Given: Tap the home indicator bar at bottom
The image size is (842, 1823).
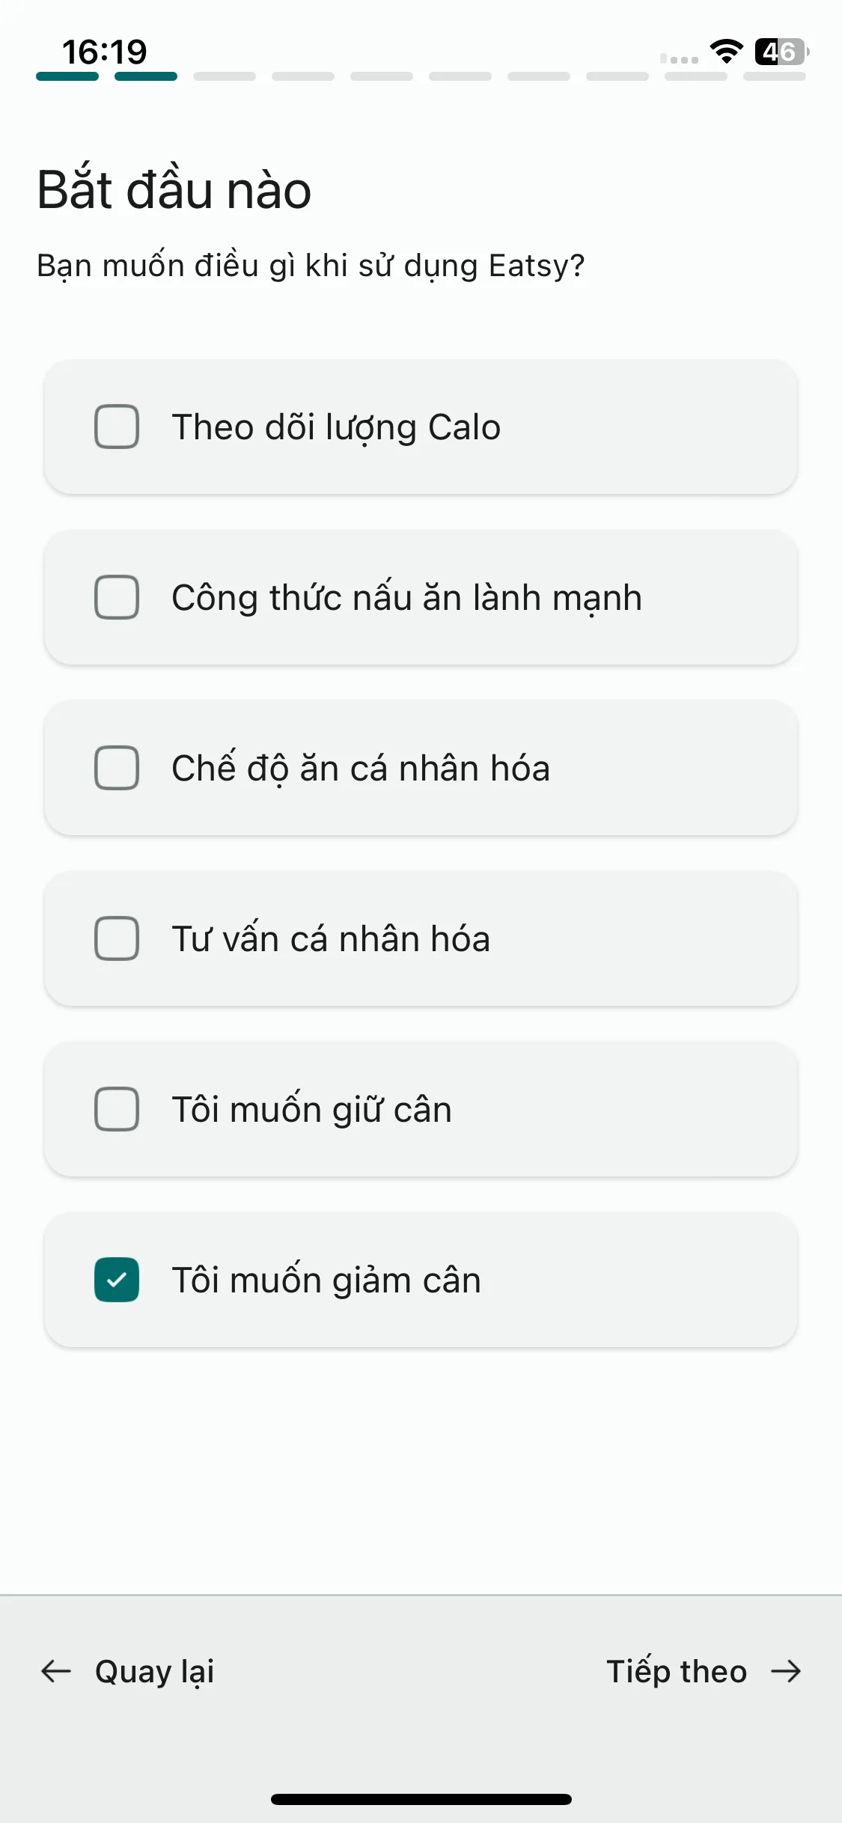Looking at the screenshot, I should [421, 1799].
